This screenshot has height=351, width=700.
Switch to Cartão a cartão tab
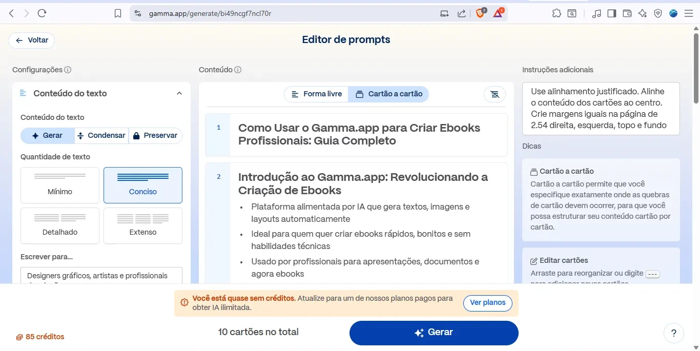[389, 94]
